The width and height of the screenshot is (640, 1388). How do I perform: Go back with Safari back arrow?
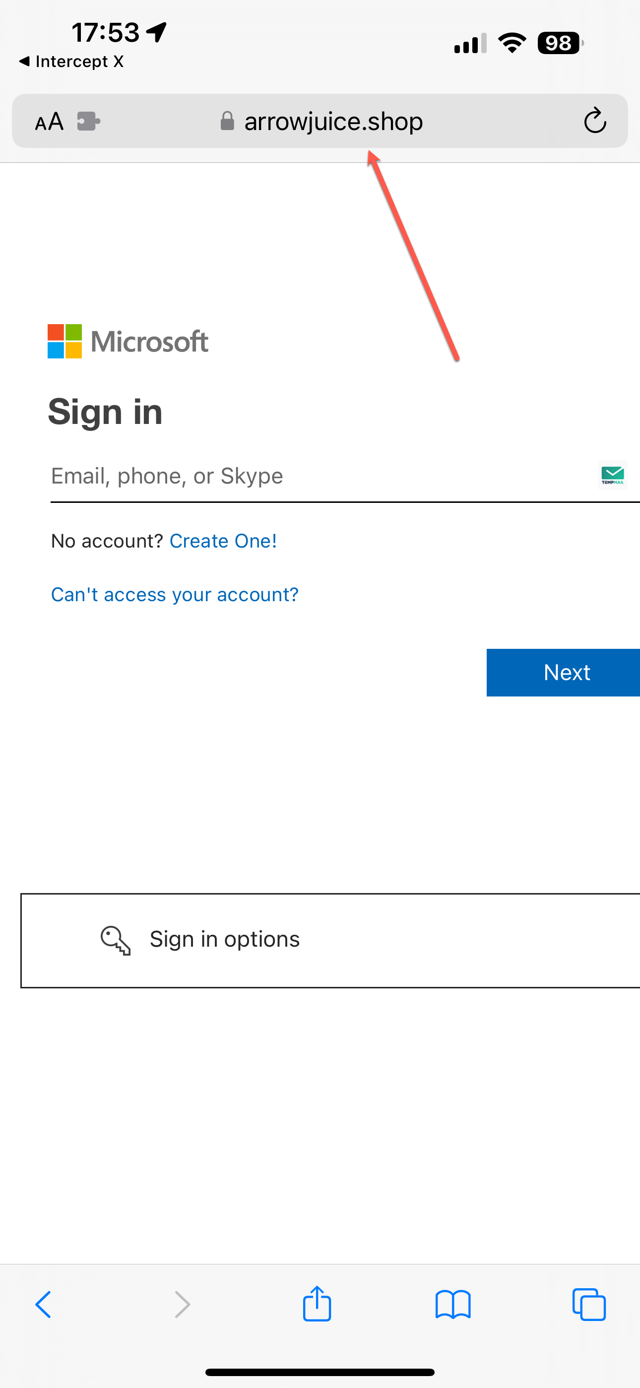tap(43, 1305)
